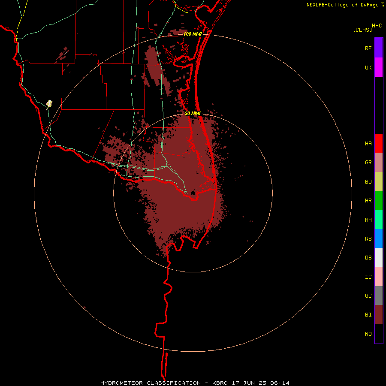Click the RF purple legend swatch
Screen dimensions: 386x386
click(x=379, y=48)
